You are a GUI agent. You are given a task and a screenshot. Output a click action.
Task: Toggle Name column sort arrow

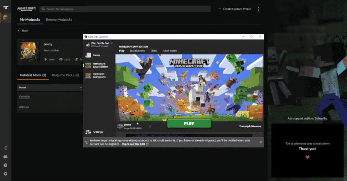point(81,88)
